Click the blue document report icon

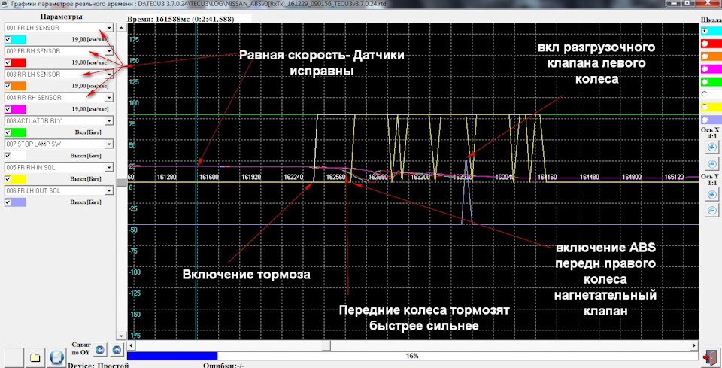[x=56, y=358]
